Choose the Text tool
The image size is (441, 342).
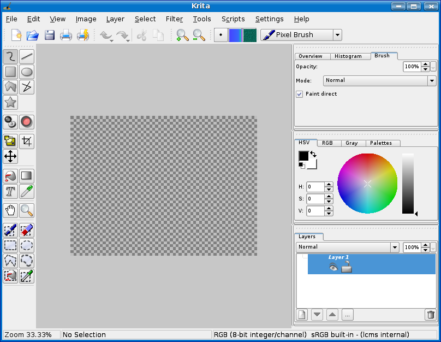click(10, 191)
